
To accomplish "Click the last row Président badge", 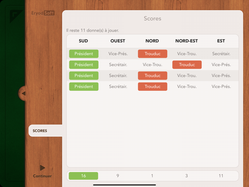I will (x=84, y=87).
